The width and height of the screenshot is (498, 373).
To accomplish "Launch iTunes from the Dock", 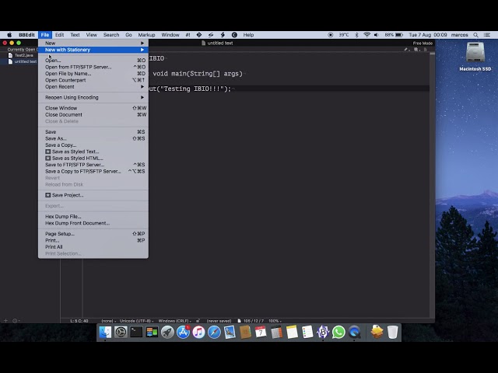I will (199, 332).
